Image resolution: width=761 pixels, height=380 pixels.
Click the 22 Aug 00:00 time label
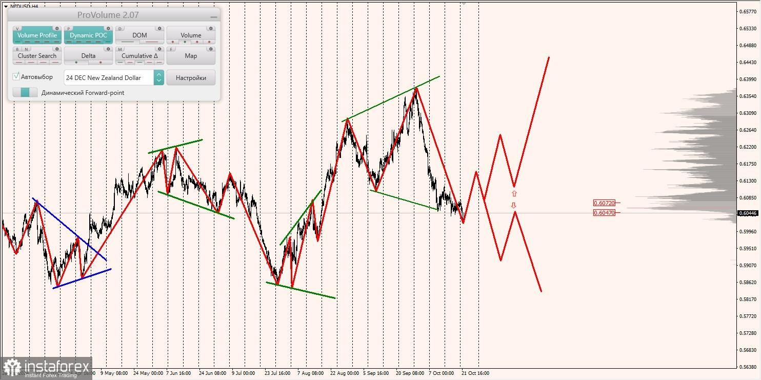(x=344, y=373)
